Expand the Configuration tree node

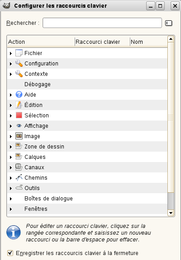(x=11, y=64)
